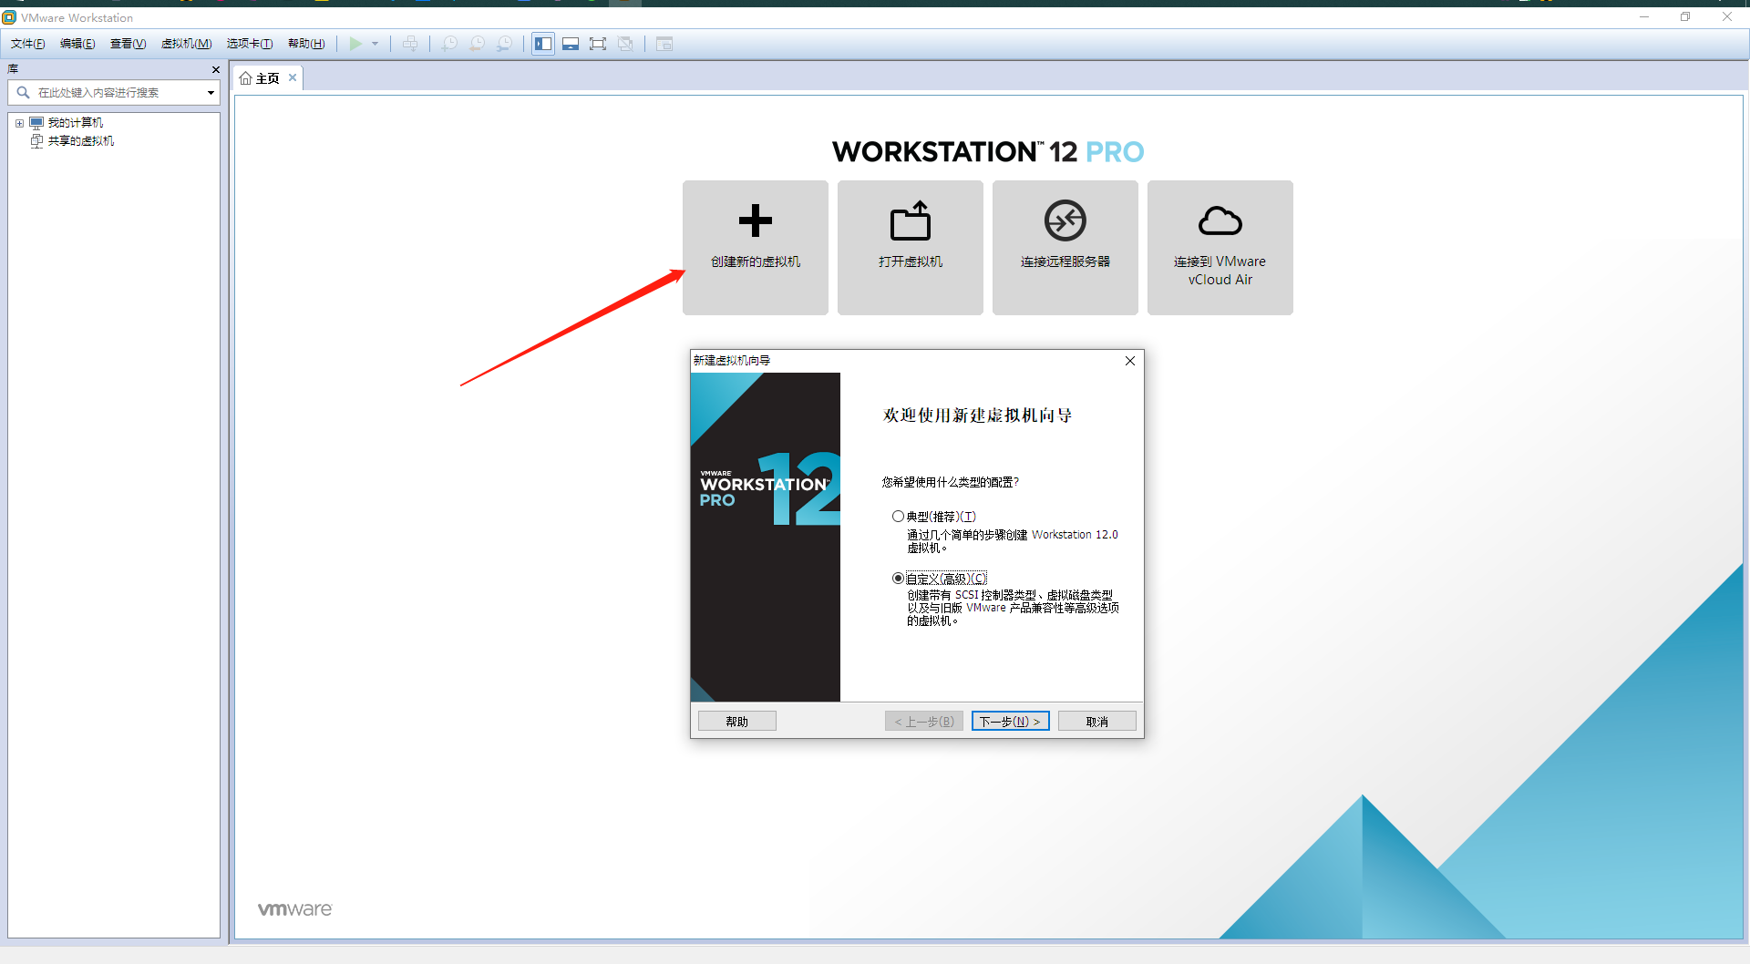Click the 创建新的虚拟机 tile

coord(756,248)
